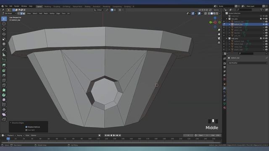269x151 pixels.
Task: Open the Playback dropdown in timeline
Action: (x=11, y=135)
